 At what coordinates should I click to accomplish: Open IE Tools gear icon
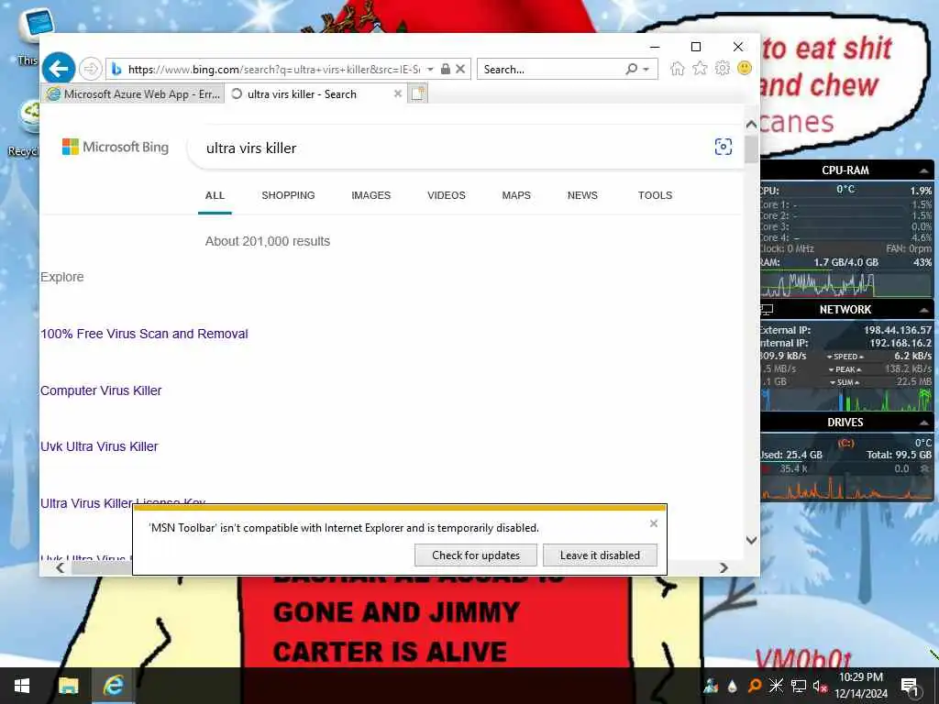[x=723, y=68]
